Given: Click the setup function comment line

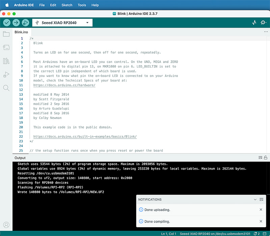Looking at the screenshot, I should (96, 150).
